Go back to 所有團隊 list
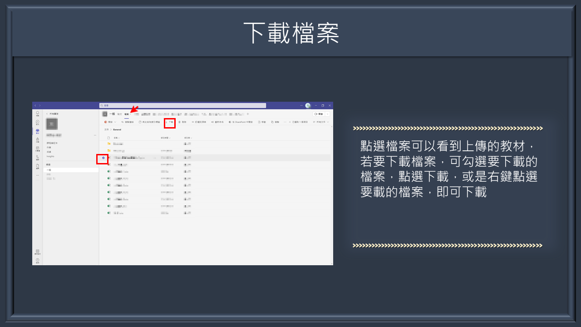581x327 pixels. pos(52,114)
